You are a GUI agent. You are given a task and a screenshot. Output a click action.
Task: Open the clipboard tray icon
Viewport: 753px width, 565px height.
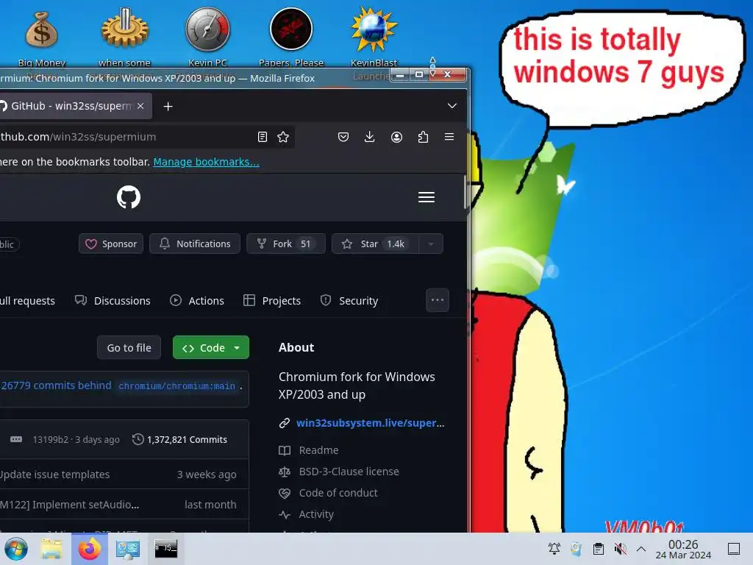(599, 549)
